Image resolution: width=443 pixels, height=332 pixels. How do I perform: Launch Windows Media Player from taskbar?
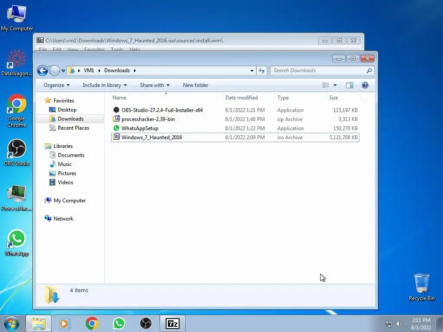tap(65, 323)
